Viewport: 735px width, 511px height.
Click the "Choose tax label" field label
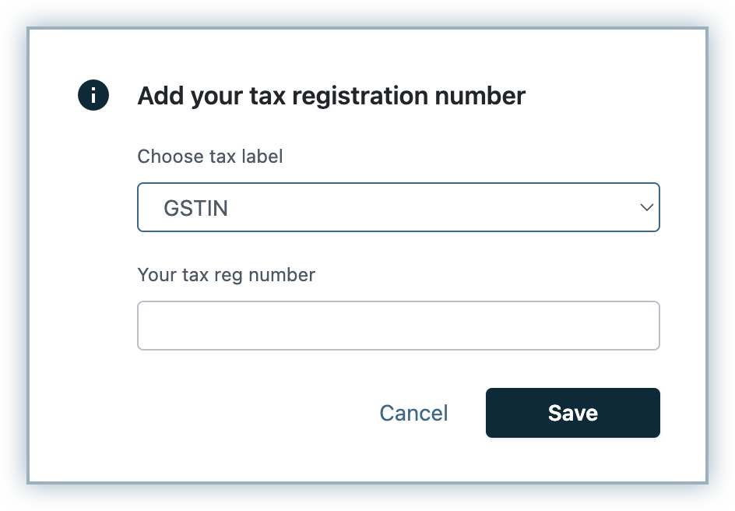click(210, 157)
